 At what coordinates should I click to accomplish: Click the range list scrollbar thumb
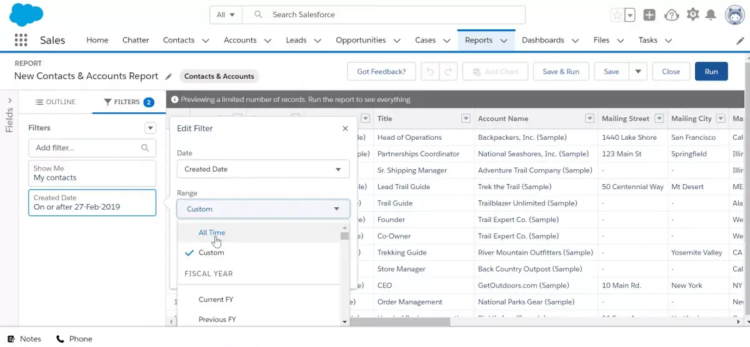point(344,236)
